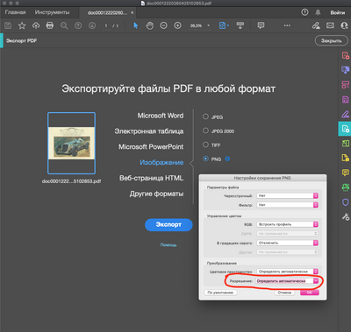Click the help question mark icon
351x332 pixels.
pyautogui.click(x=304, y=12)
